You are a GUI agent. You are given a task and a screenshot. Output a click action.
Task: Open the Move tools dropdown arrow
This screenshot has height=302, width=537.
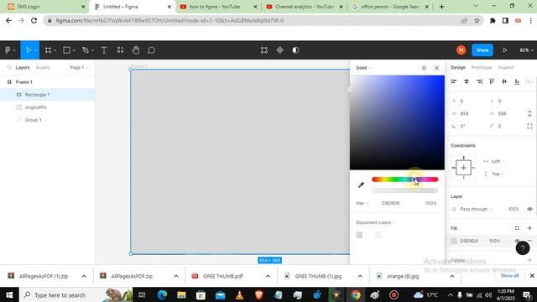click(35, 50)
